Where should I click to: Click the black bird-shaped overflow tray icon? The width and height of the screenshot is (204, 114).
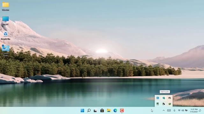pyautogui.click(x=164, y=104)
